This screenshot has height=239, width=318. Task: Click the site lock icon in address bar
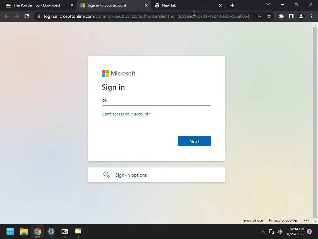[x=39, y=16]
